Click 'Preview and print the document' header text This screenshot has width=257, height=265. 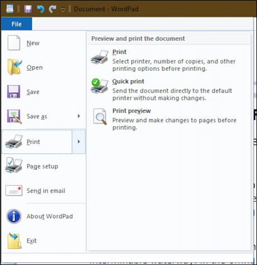tap(138, 38)
